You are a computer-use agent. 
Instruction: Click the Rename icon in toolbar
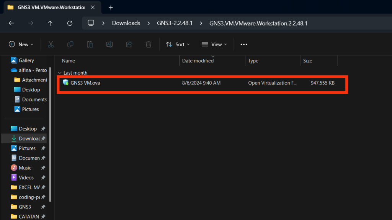(109, 44)
